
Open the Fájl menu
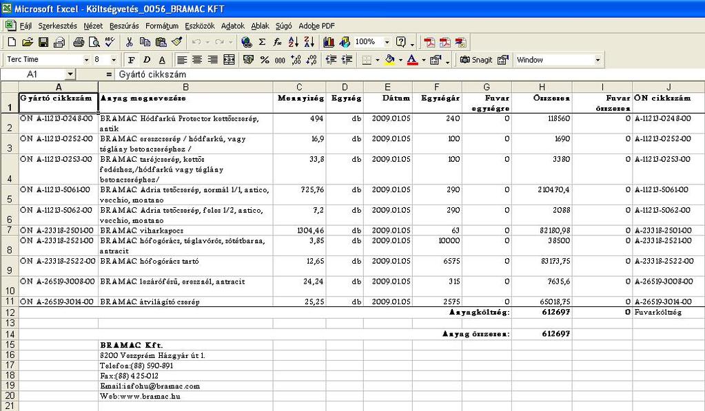[x=25, y=26]
